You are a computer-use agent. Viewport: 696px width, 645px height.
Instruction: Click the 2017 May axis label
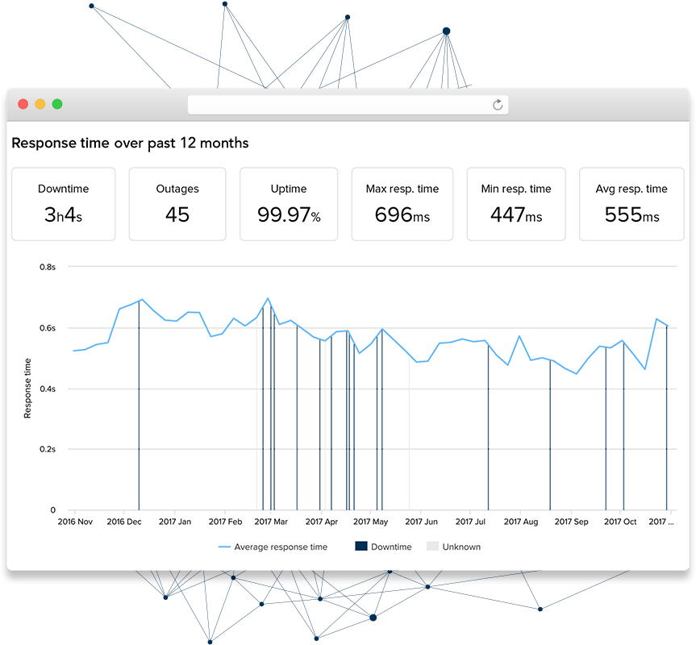[371, 522]
